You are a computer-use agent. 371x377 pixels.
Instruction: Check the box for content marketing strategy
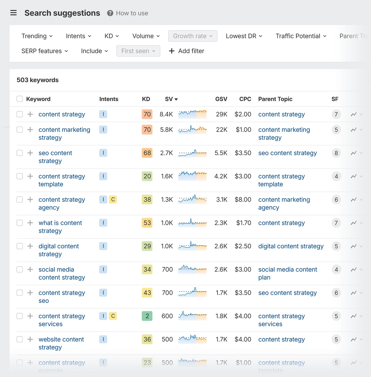pos(20,130)
